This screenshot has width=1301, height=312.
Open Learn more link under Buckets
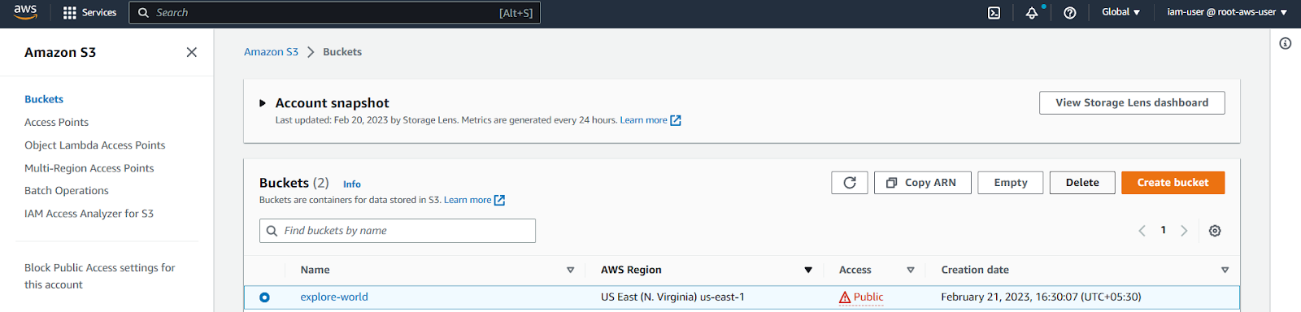pyautogui.click(x=474, y=200)
